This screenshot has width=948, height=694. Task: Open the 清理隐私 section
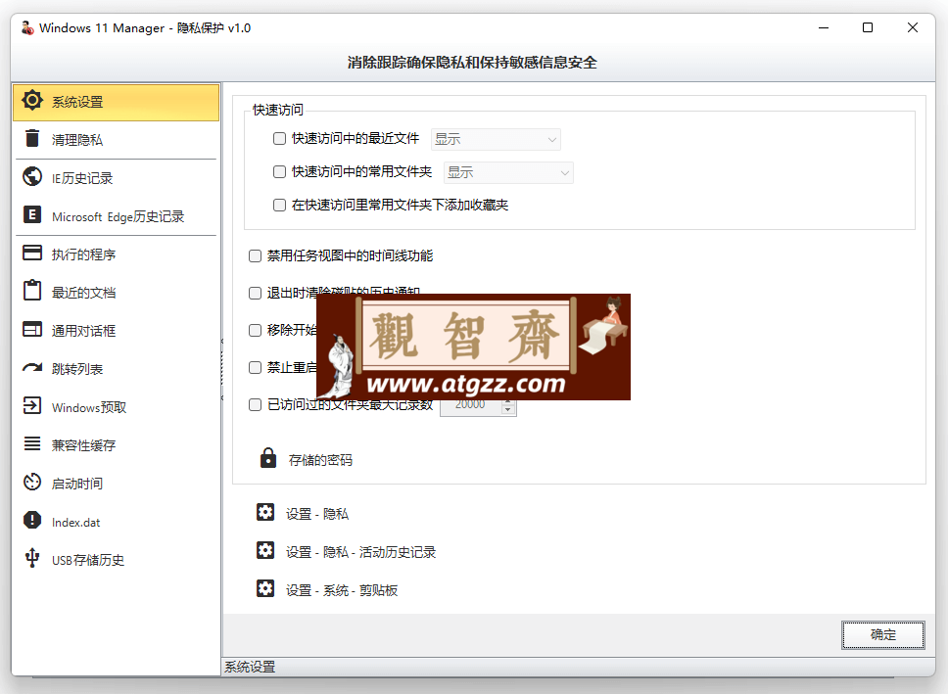pyautogui.click(x=117, y=139)
